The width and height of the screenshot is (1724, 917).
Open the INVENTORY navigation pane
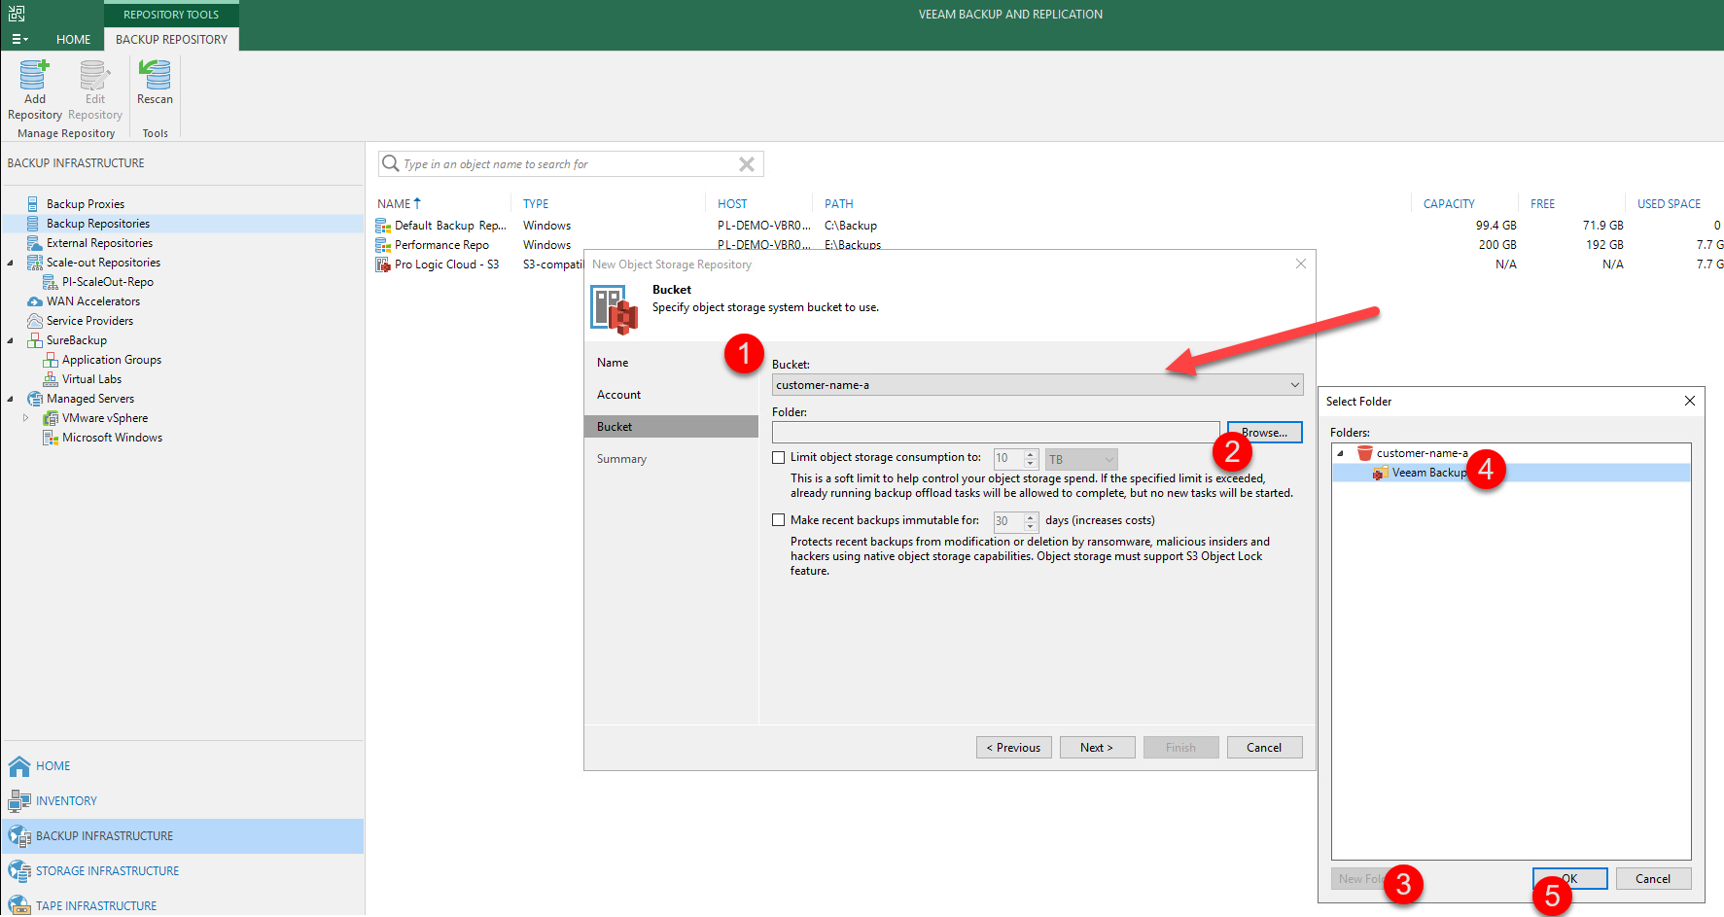[x=183, y=801]
